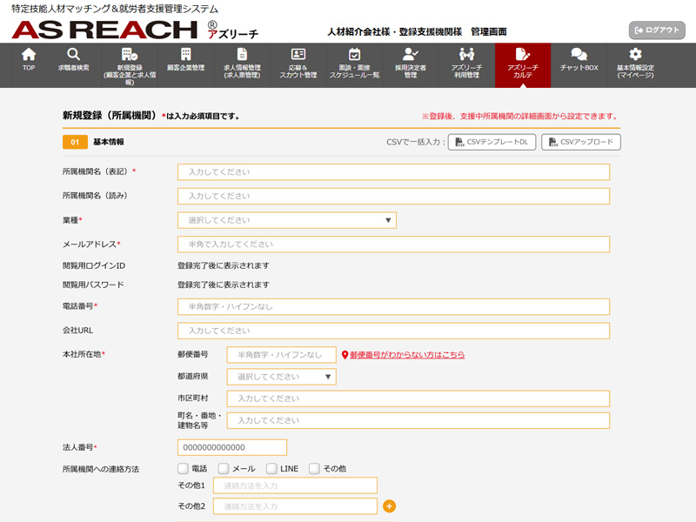Focus the メールアドレス input field
The image size is (696, 522).
coord(394,244)
